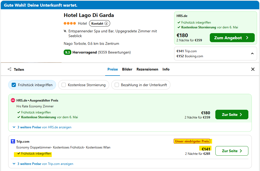
Task: Expand 3 weitere Preise von Trip.com
Action: point(43,164)
